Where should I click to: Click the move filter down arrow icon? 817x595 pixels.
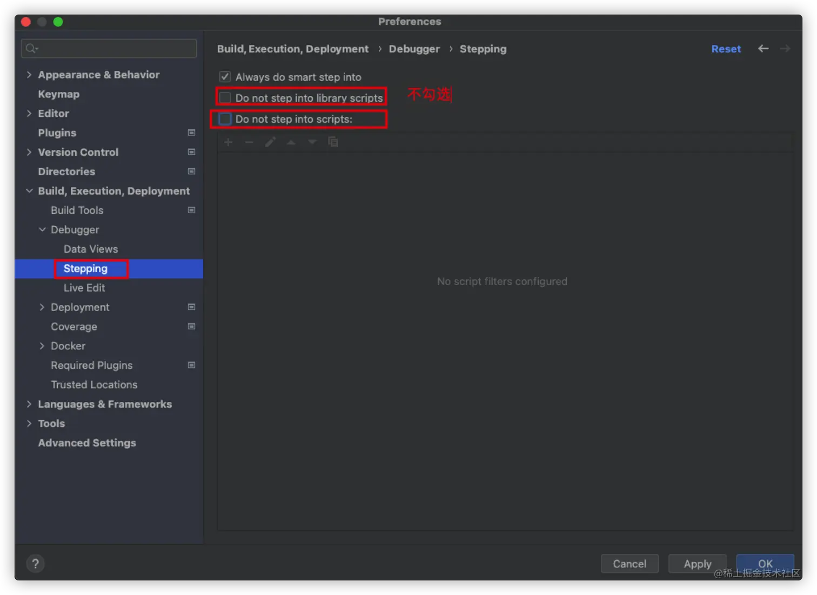[312, 142]
